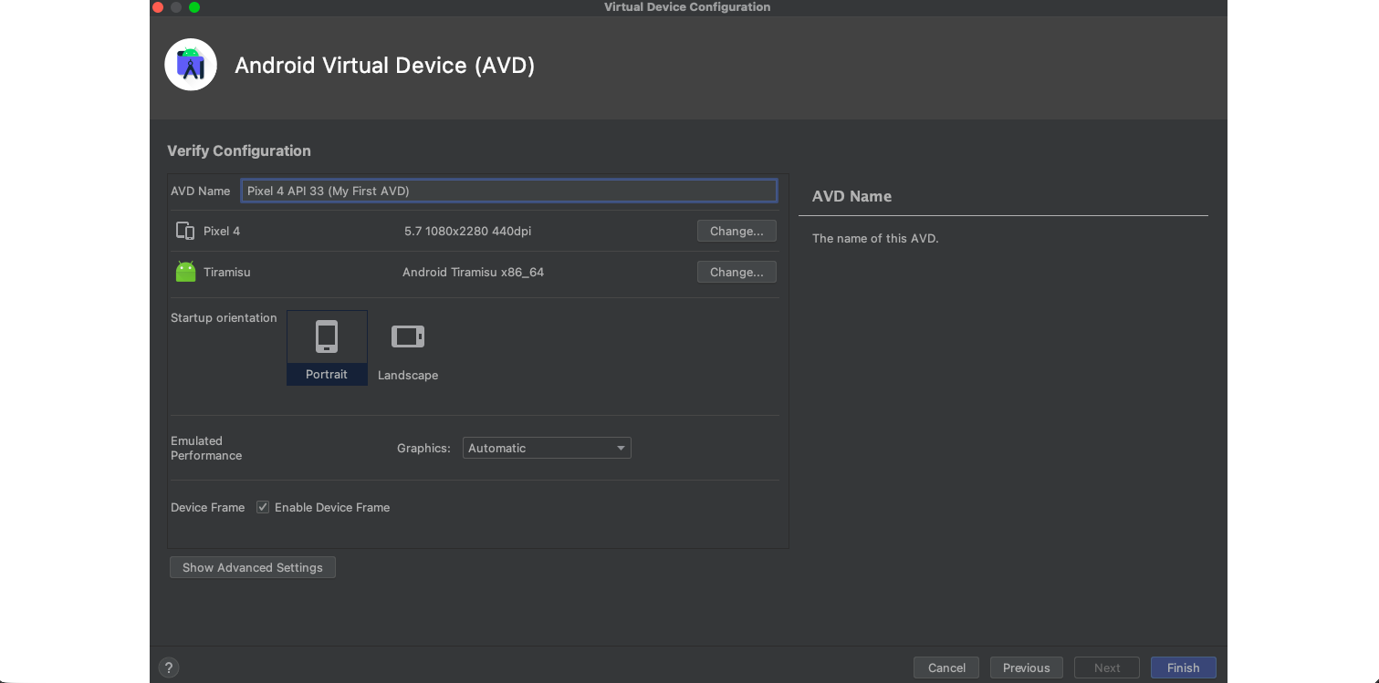Viewport: 1379px width, 683px height.
Task: Click the Verify Configuration heading
Action: point(239,150)
